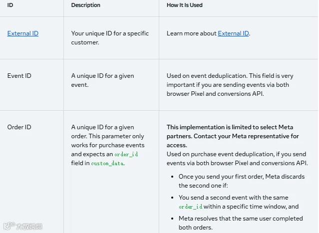Viewport: 319px width, 233px height.
Task: Click the green custom_data code text
Action: pos(107,163)
